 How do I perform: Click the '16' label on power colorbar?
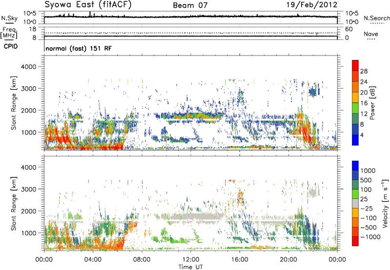(x=364, y=103)
